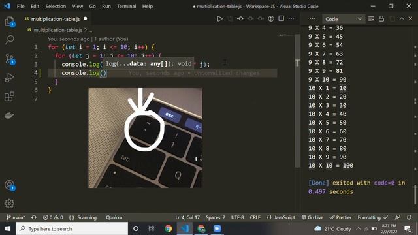The image size is (418, 235).
Task: Open editor More Actions ellipsis
Action: point(291,19)
